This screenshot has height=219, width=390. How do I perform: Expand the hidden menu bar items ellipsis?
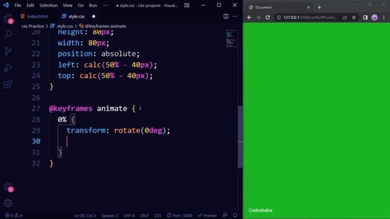click(x=105, y=5)
